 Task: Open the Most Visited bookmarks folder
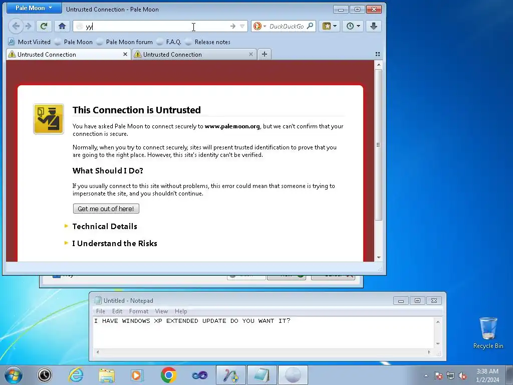tap(30, 42)
